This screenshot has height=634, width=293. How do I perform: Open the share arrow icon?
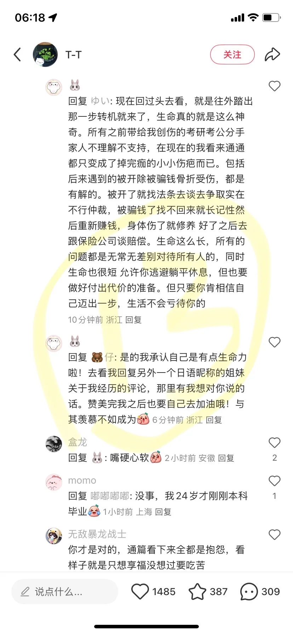pyautogui.click(x=272, y=54)
